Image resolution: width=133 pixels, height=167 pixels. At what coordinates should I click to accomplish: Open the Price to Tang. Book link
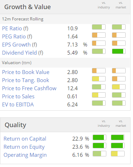26,80
